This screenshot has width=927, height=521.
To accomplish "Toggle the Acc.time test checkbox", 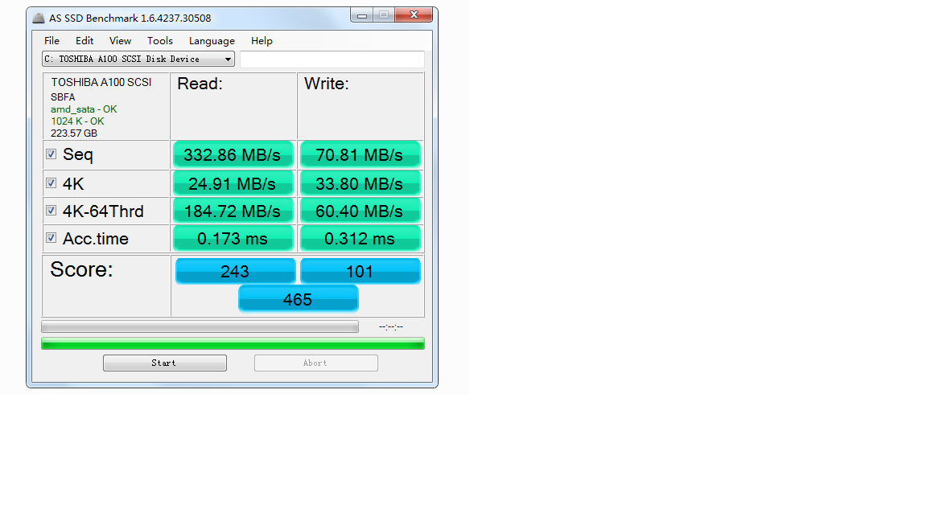I will point(51,237).
